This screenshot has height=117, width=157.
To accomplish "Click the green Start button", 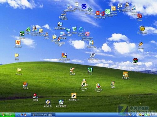I will (x=8, y=115).
